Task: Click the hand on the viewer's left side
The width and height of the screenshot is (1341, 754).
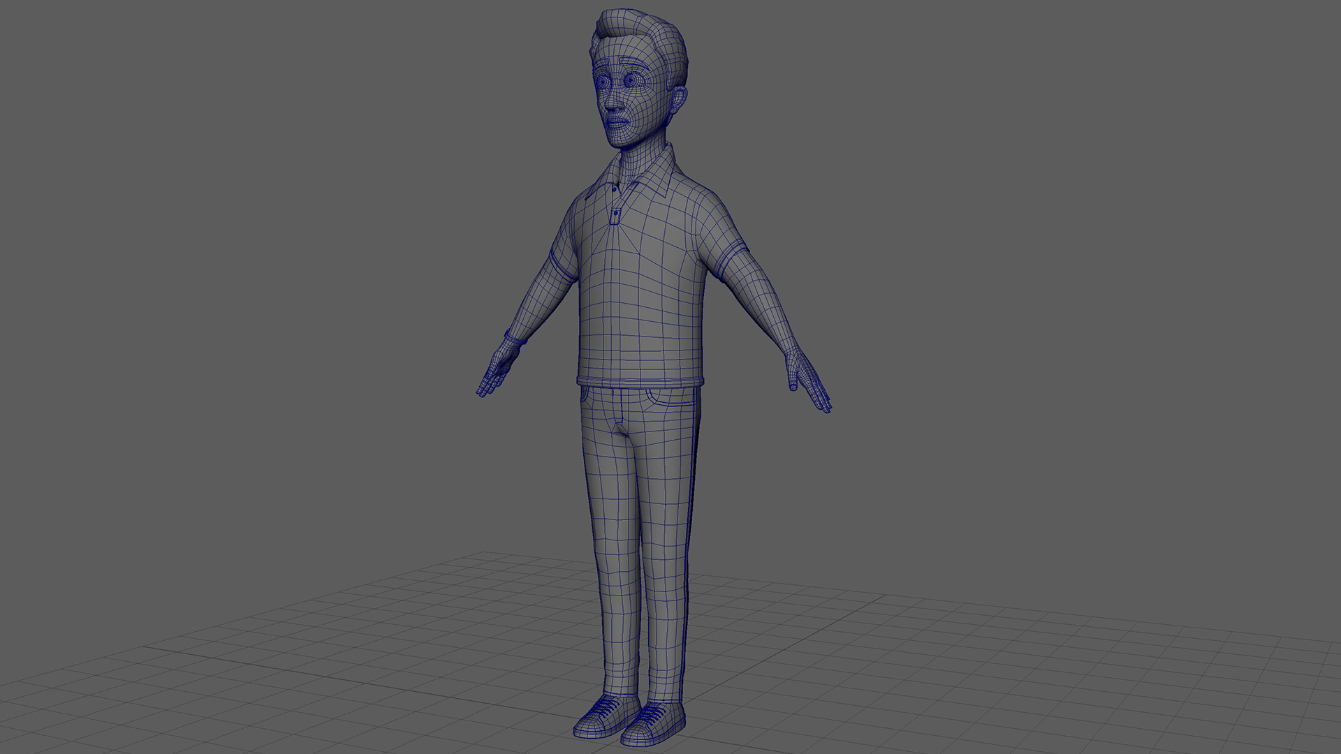Action: point(497,370)
